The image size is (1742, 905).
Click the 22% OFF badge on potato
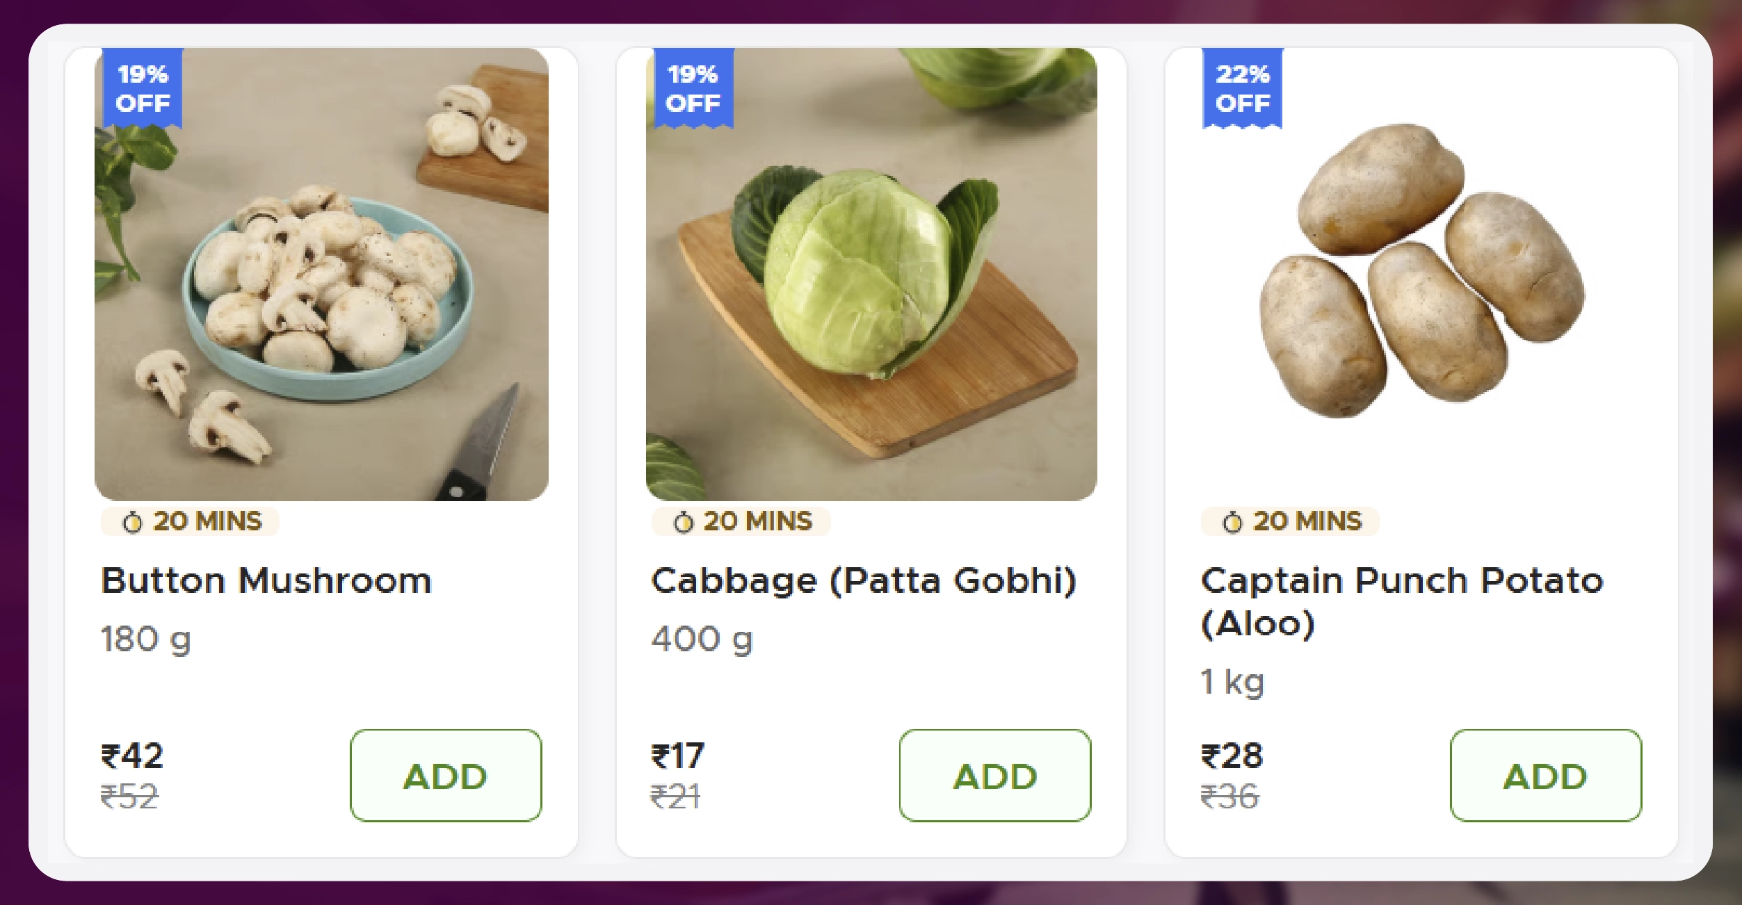pos(1243,88)
